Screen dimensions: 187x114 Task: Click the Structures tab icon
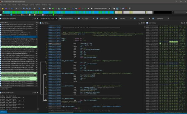(x=97, y=19)
